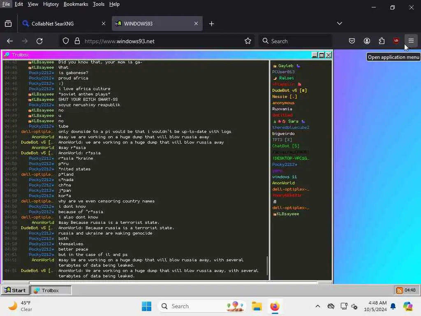The image size is (421, 316).
Task: Select bigweirdo in user list
Action: [283, 134]
